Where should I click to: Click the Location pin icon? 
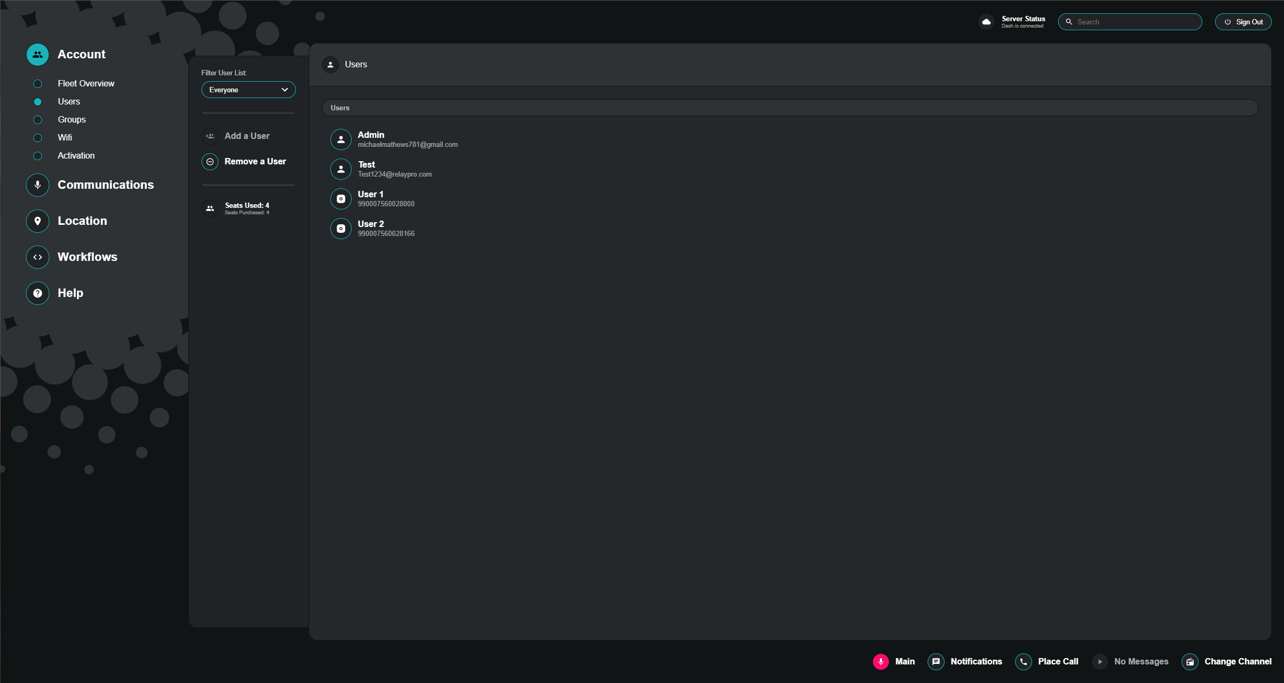(38, 221)
